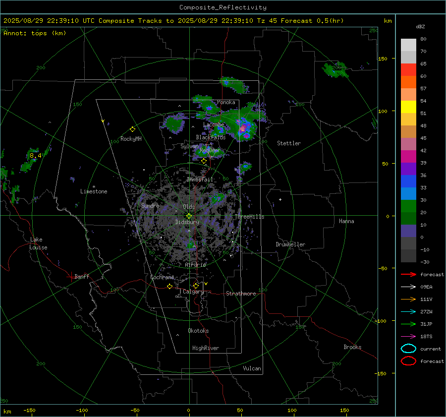Click the white plus marker west of Hanna

pos(280,199)
